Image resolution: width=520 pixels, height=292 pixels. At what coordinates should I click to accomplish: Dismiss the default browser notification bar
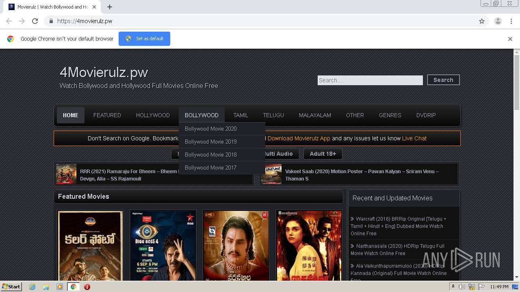510,39
